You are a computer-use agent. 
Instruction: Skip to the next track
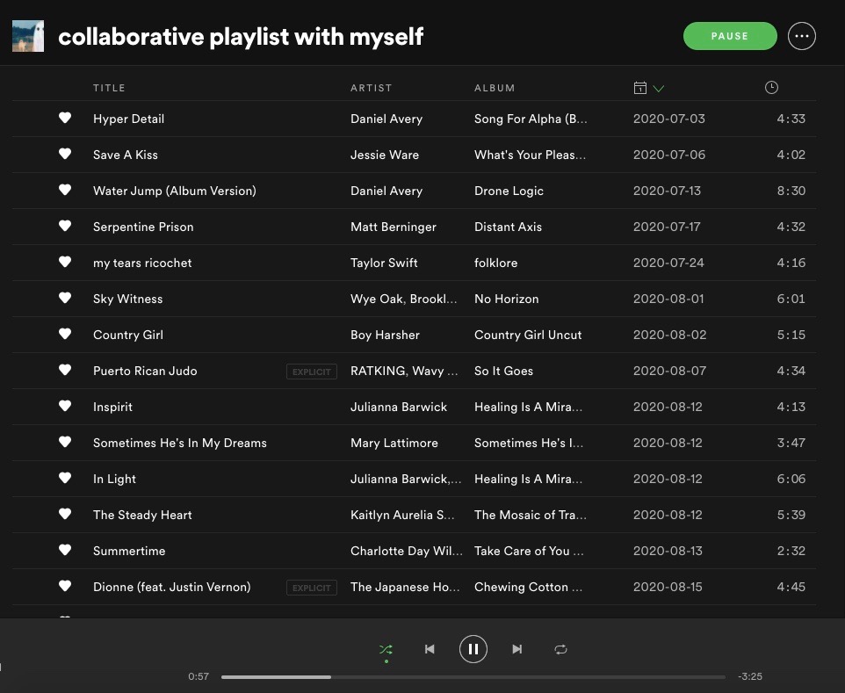517,649
